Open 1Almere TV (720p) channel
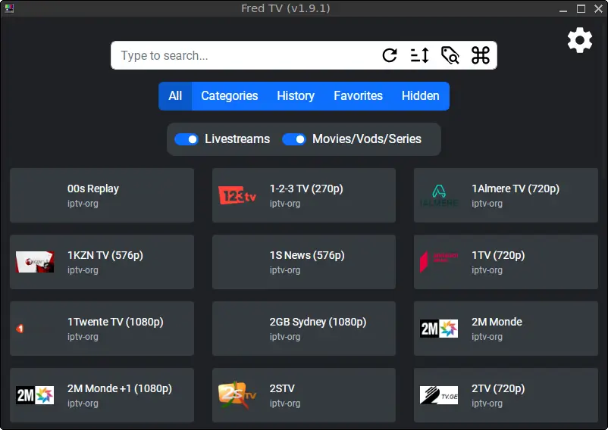 [x=506, y=195]
